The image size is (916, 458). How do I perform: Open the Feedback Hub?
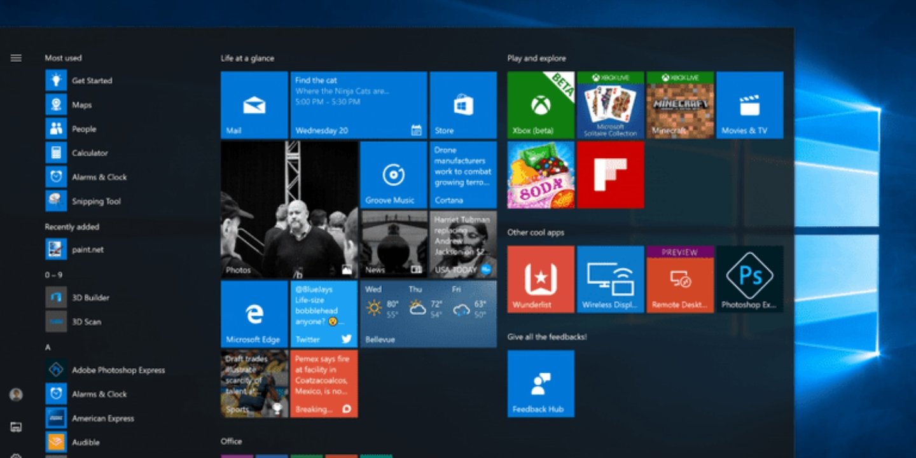point(540,382)
